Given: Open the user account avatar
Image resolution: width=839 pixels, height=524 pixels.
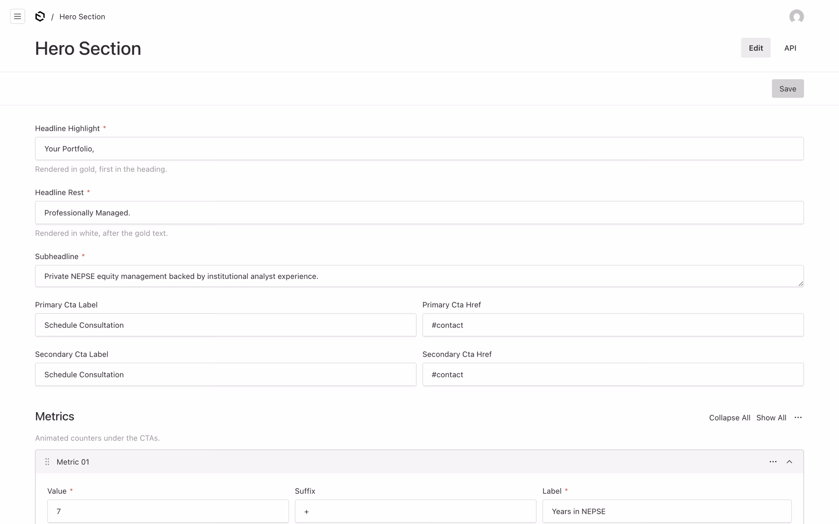Looking at the screenshot, I should 796,16.
